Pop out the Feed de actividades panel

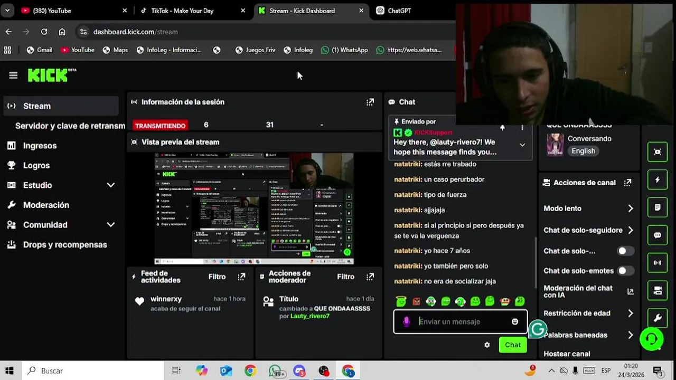241,277
